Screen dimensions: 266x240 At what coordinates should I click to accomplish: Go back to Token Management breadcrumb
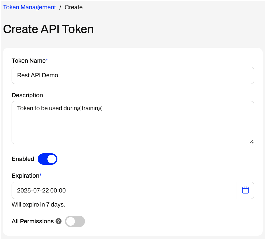coord(30,7)
